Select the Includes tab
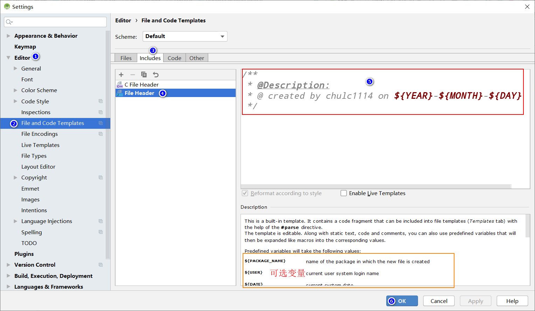This screenshot has height=311, width=535. 150,58
